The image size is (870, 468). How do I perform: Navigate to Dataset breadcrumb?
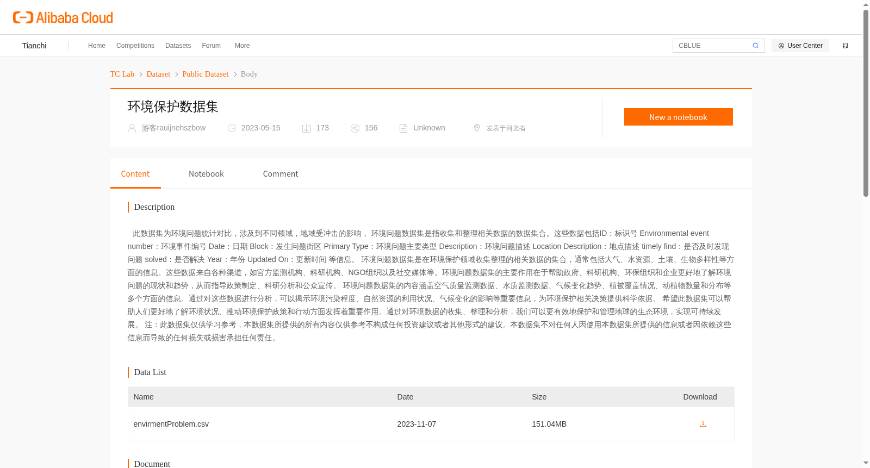[x=158, y=74]
